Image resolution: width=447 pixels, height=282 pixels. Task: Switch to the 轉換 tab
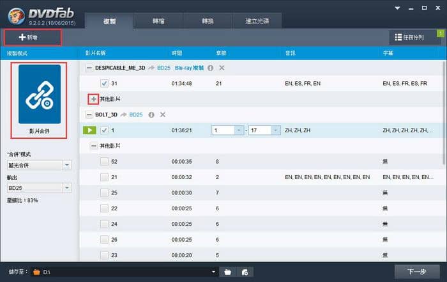pyautogui.click(x=208, y=21)
